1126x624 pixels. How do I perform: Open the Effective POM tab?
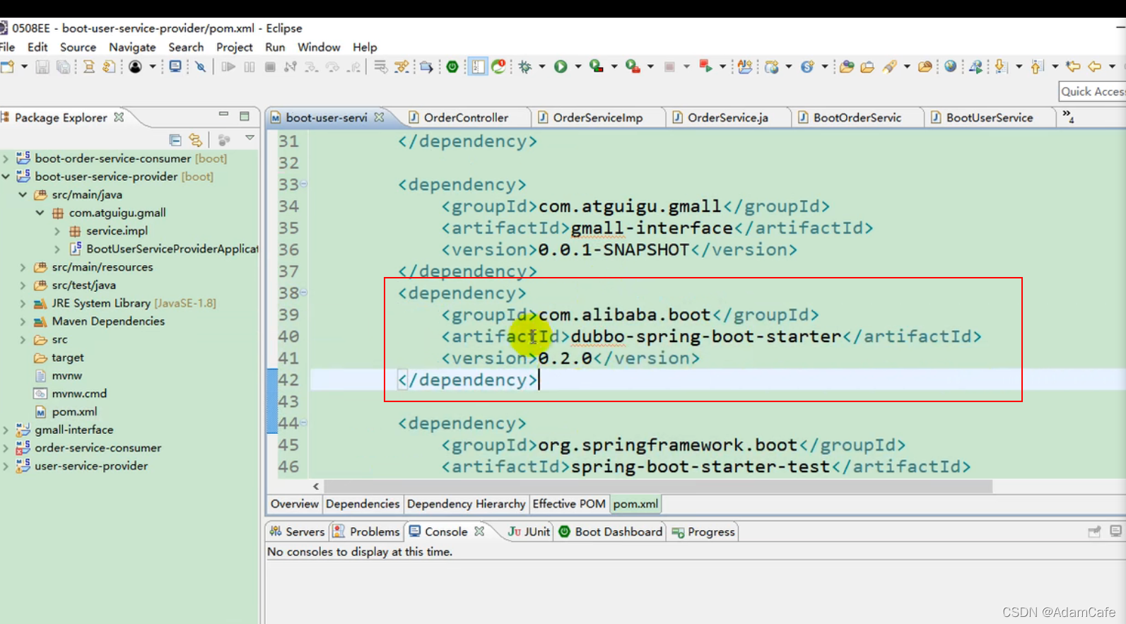[x=569, y=504]
